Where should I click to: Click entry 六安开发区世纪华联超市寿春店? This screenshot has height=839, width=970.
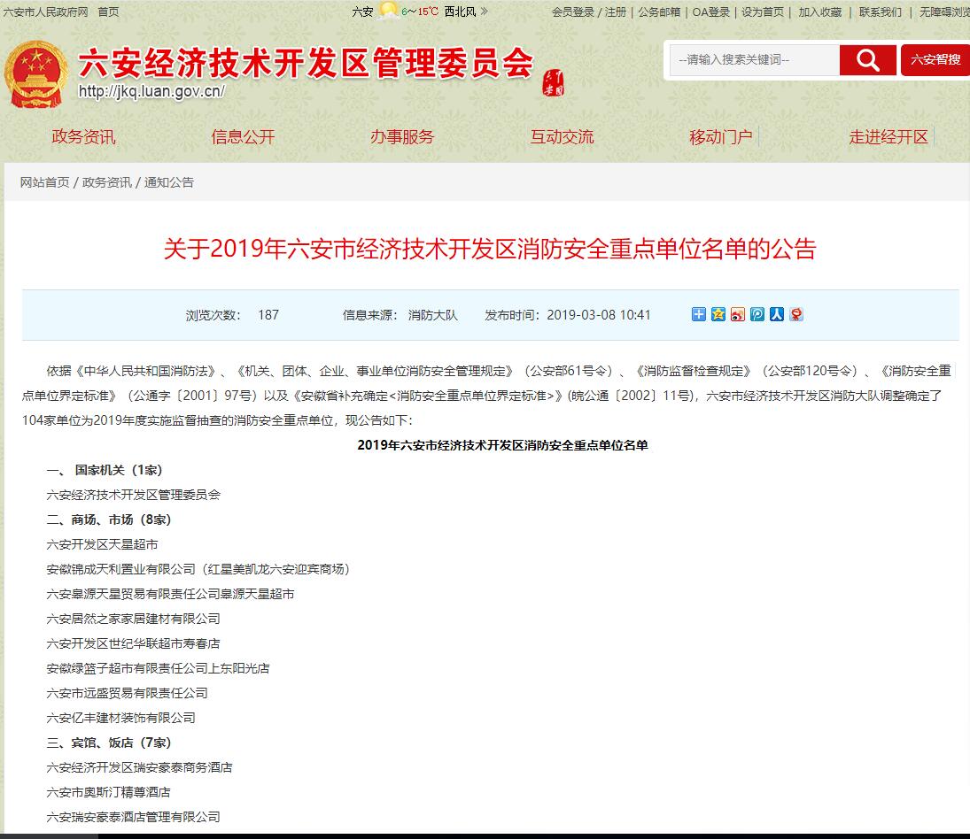click(133, 643)
